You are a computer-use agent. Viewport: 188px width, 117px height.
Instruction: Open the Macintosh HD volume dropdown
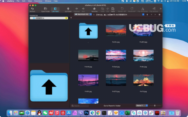pyautogui.click(x=83, y=14)
